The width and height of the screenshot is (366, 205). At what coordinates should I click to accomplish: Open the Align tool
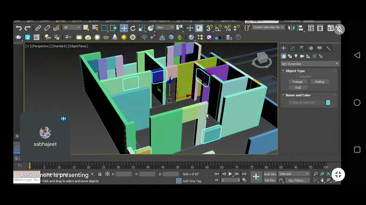click(x=300, y=28)
